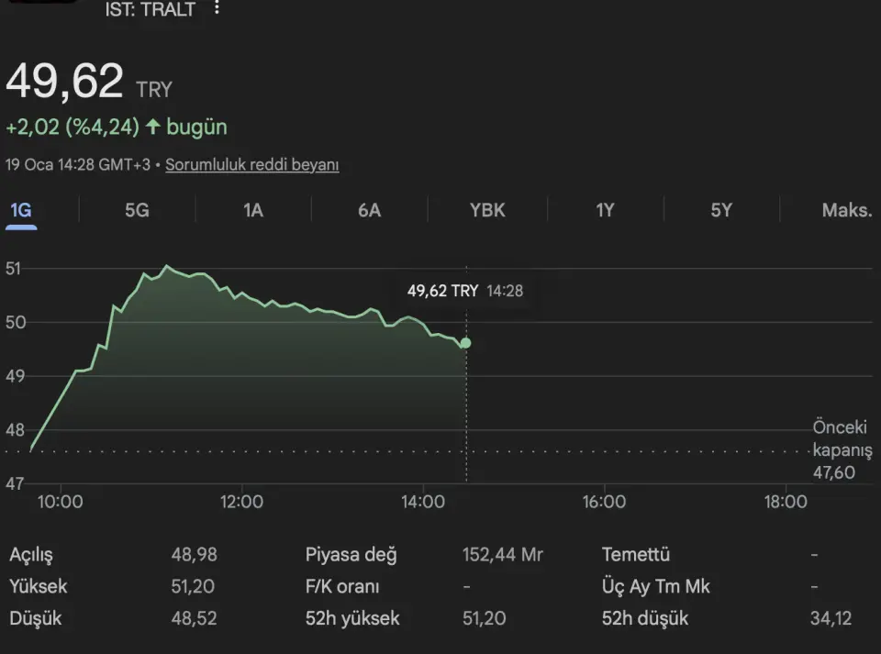Select the 5Y five-year tab
This screenshot has height=654, width=881.
click(x=721, y=210)
